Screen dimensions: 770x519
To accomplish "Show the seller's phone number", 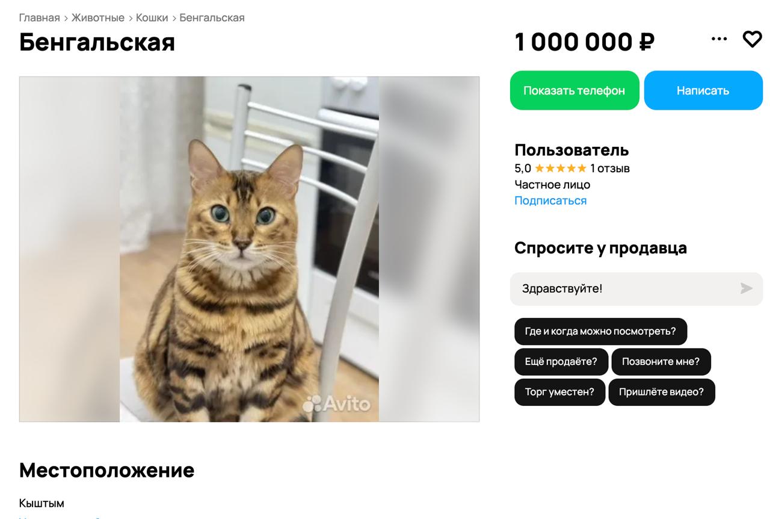I will 574,90.
